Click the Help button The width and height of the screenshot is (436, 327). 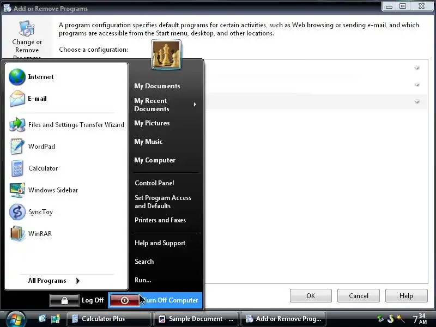406,296
